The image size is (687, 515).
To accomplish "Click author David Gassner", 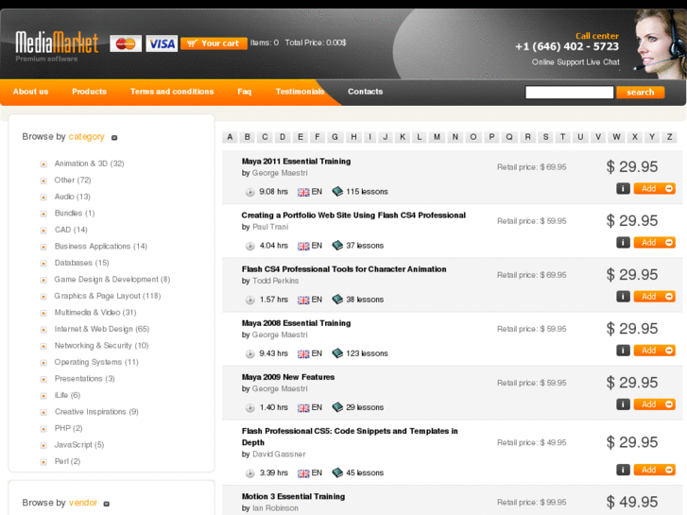I will (x=279, y=455).
